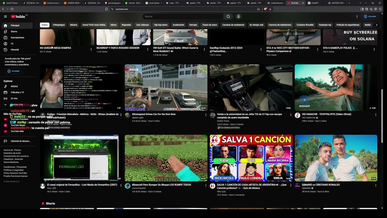Go to Suscripciones in the sidebar
The image size is (387, 218).
pos(17,38)
